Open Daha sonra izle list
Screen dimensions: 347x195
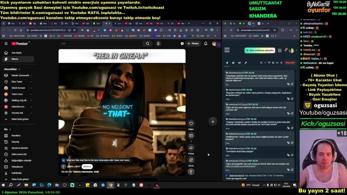coord(18,154)
